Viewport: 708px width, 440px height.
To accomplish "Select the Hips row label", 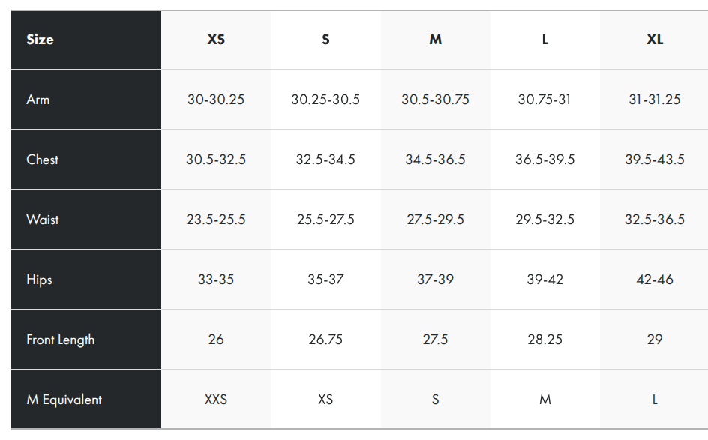I will [40, 280].
